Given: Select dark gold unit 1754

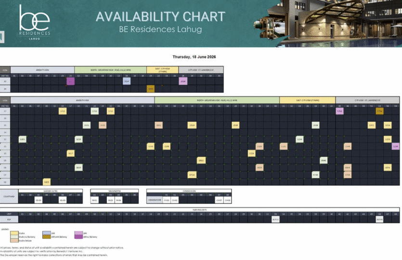Looking at the screenshot, I should 380,111.
